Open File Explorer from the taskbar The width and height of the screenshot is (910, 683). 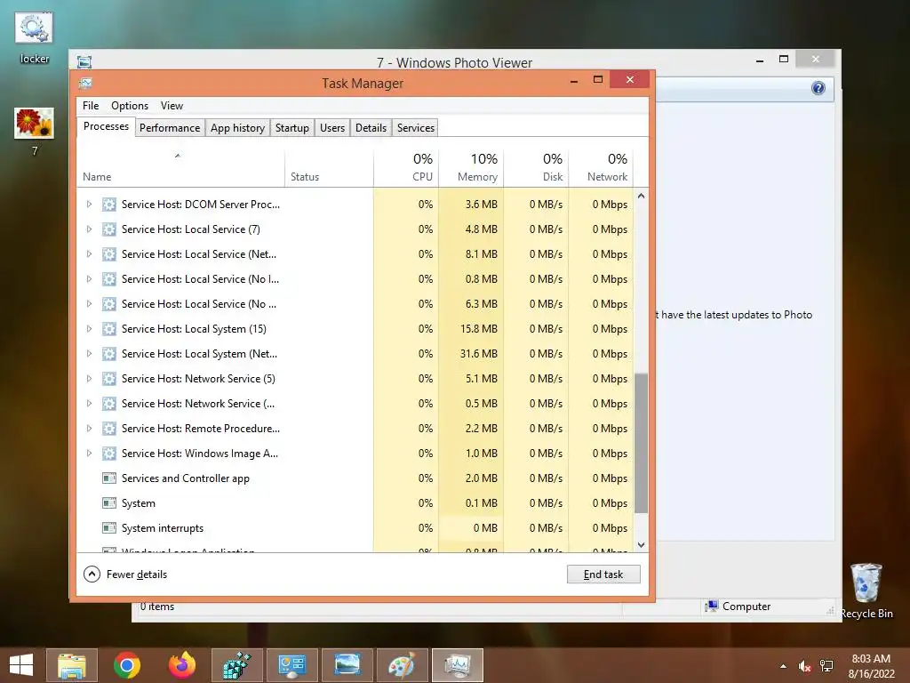71,665
